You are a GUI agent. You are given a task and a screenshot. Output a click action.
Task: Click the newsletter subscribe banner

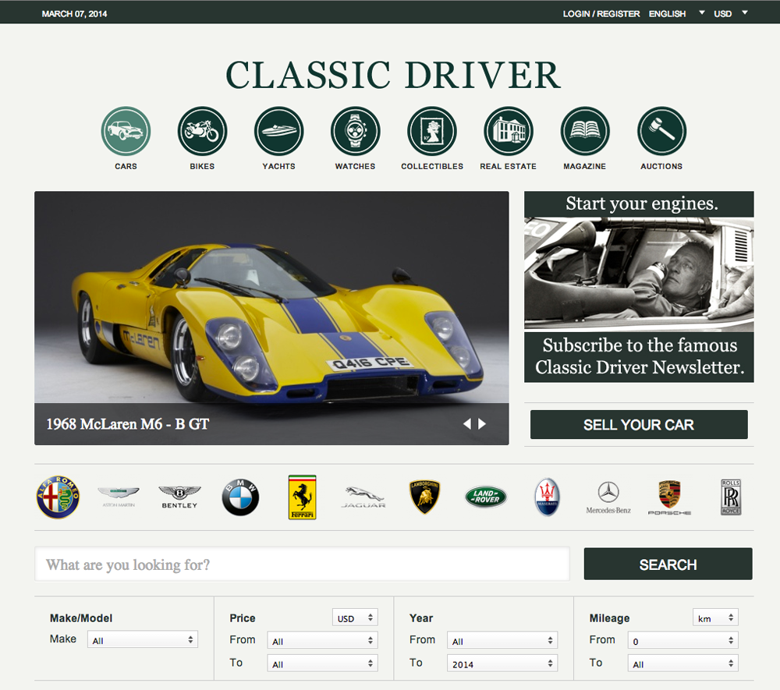(x=639, y=287)
